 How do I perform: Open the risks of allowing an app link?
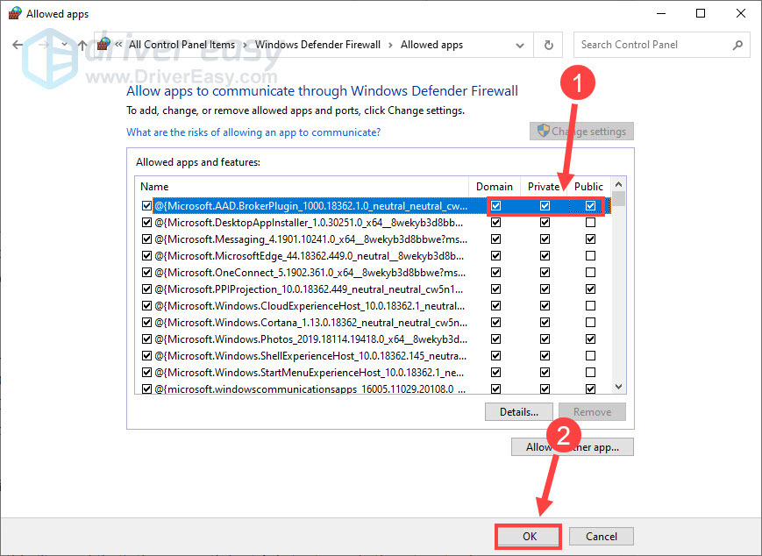pyautogui.click(x=253, y=132)
